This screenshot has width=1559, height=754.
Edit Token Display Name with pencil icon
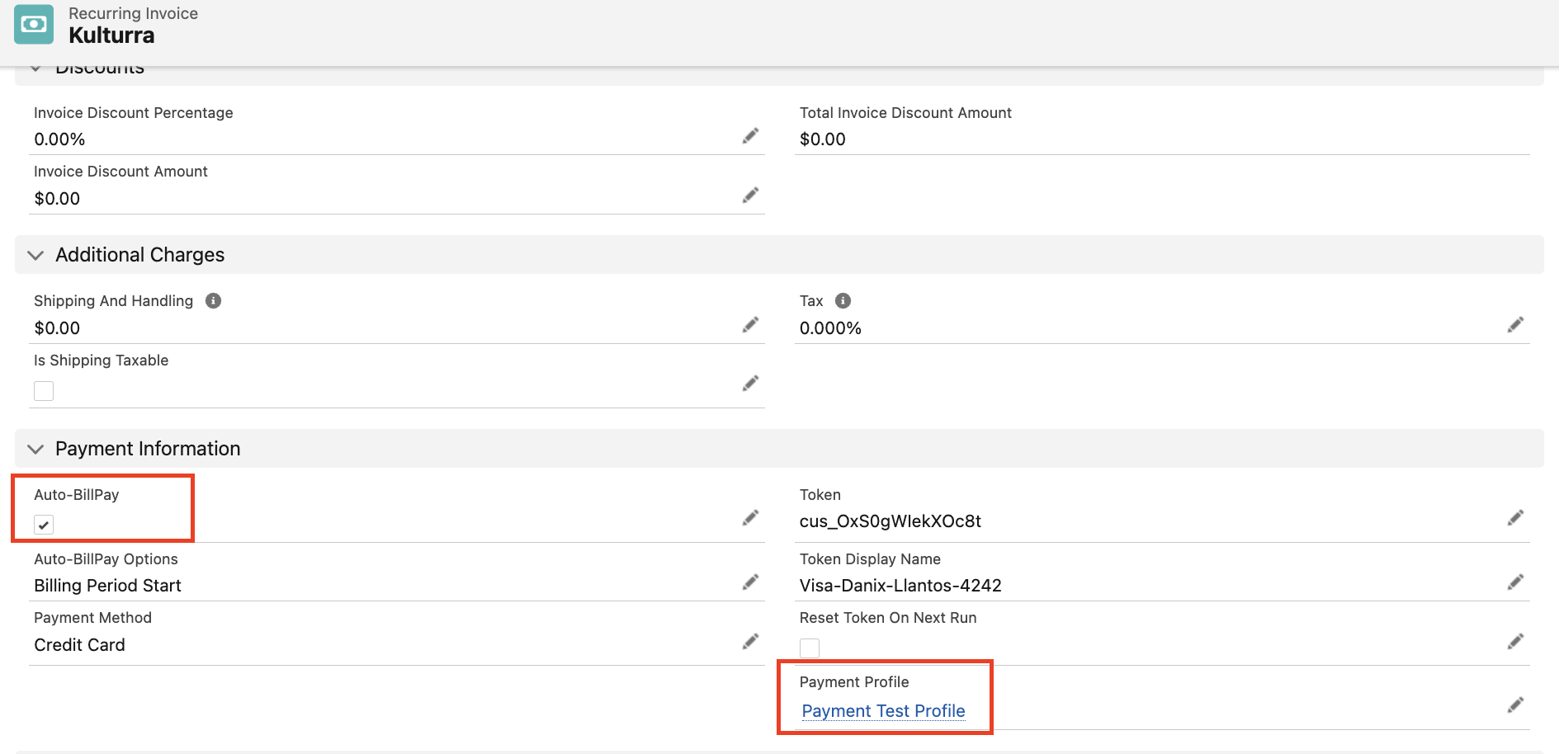[x=1515, y=582]
